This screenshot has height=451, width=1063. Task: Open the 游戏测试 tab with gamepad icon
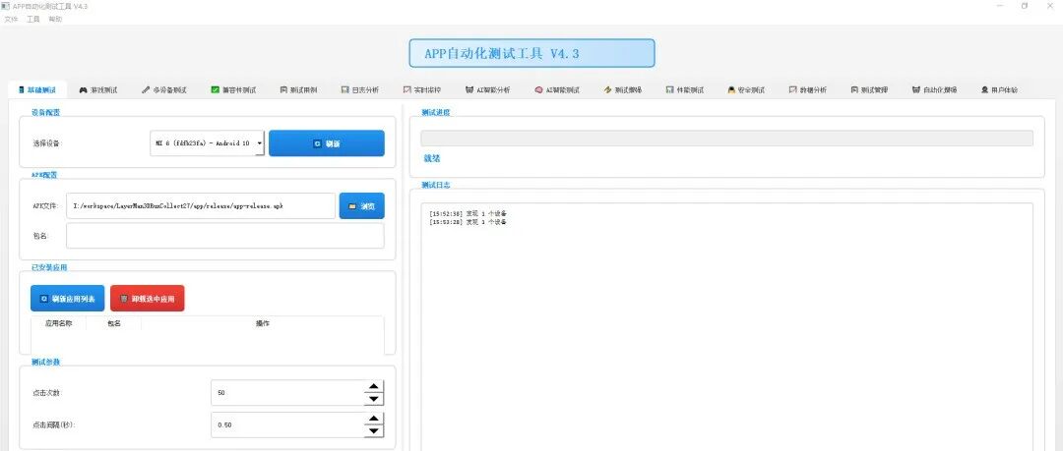(x=98, y=90)
